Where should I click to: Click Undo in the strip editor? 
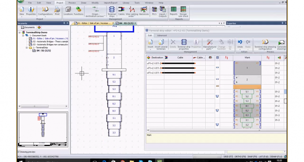240,44
